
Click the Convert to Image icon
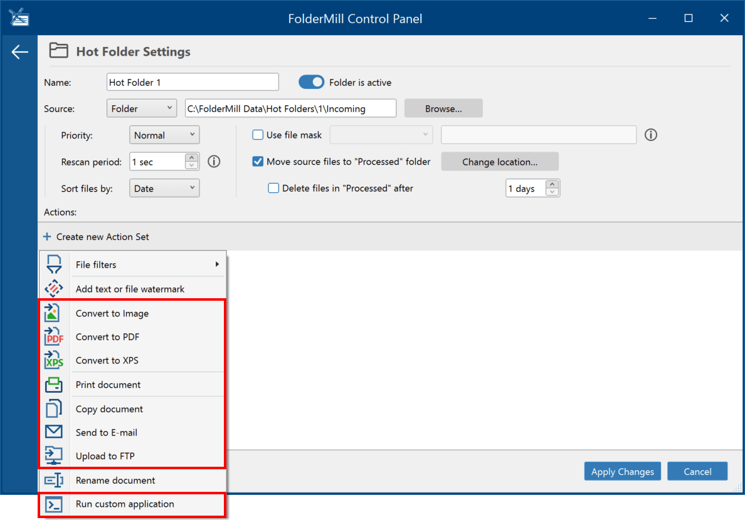(x=53, y=313)
